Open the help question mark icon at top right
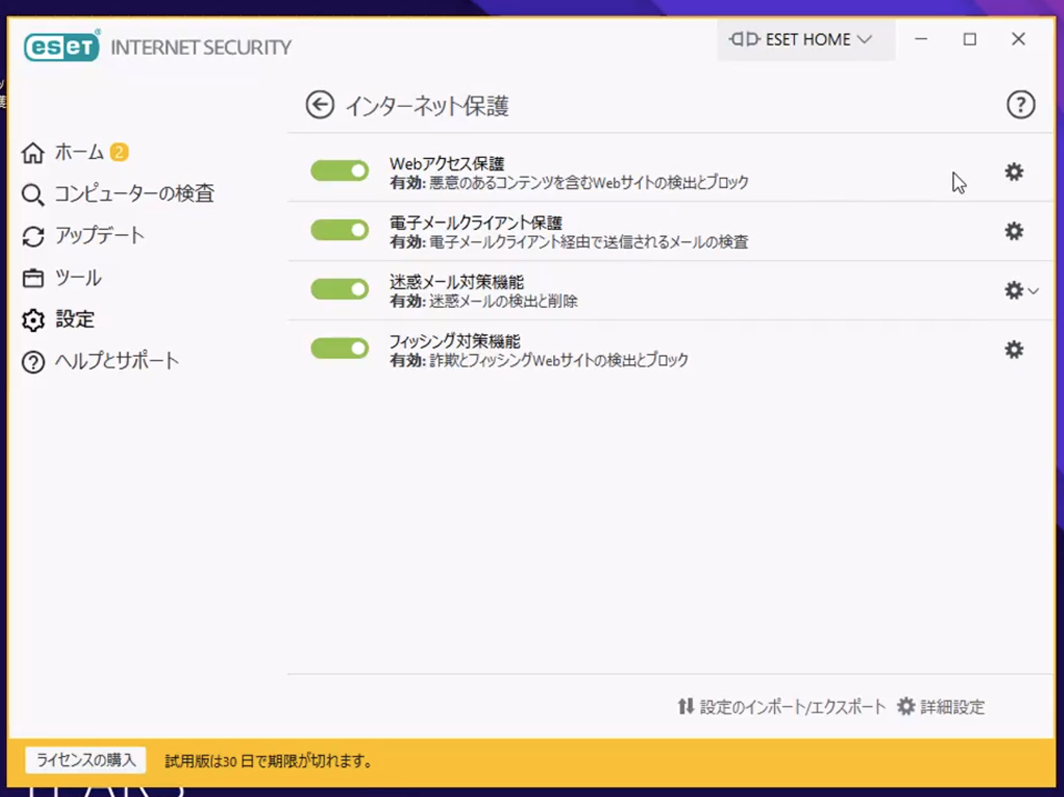1064x797 pixels. point(1020,105)
